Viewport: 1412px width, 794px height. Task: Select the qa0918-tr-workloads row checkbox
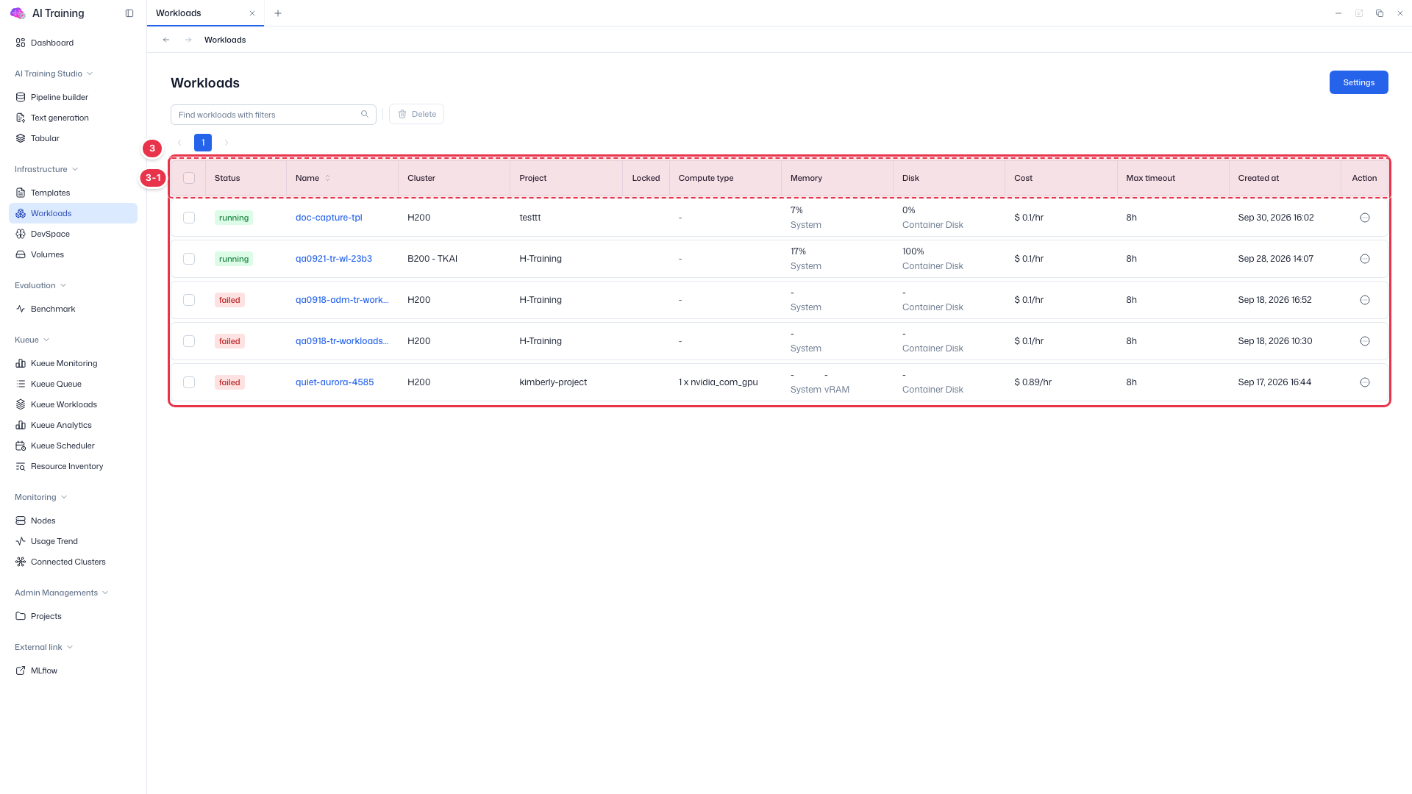pyautogui.click(x=189, y=341)
